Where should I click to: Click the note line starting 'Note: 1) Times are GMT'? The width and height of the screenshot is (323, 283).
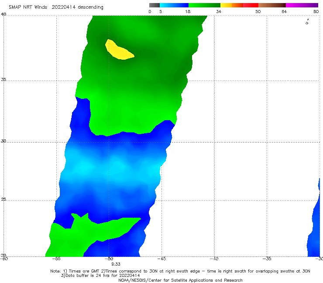(180, 271)
